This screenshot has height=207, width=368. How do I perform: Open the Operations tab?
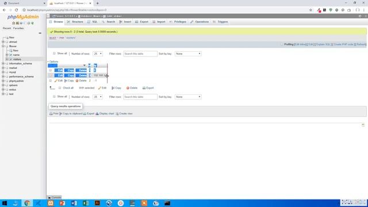coord(200,22)
